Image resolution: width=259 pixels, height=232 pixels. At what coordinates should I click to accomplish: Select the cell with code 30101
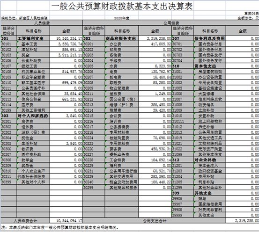tap(9, 44)
